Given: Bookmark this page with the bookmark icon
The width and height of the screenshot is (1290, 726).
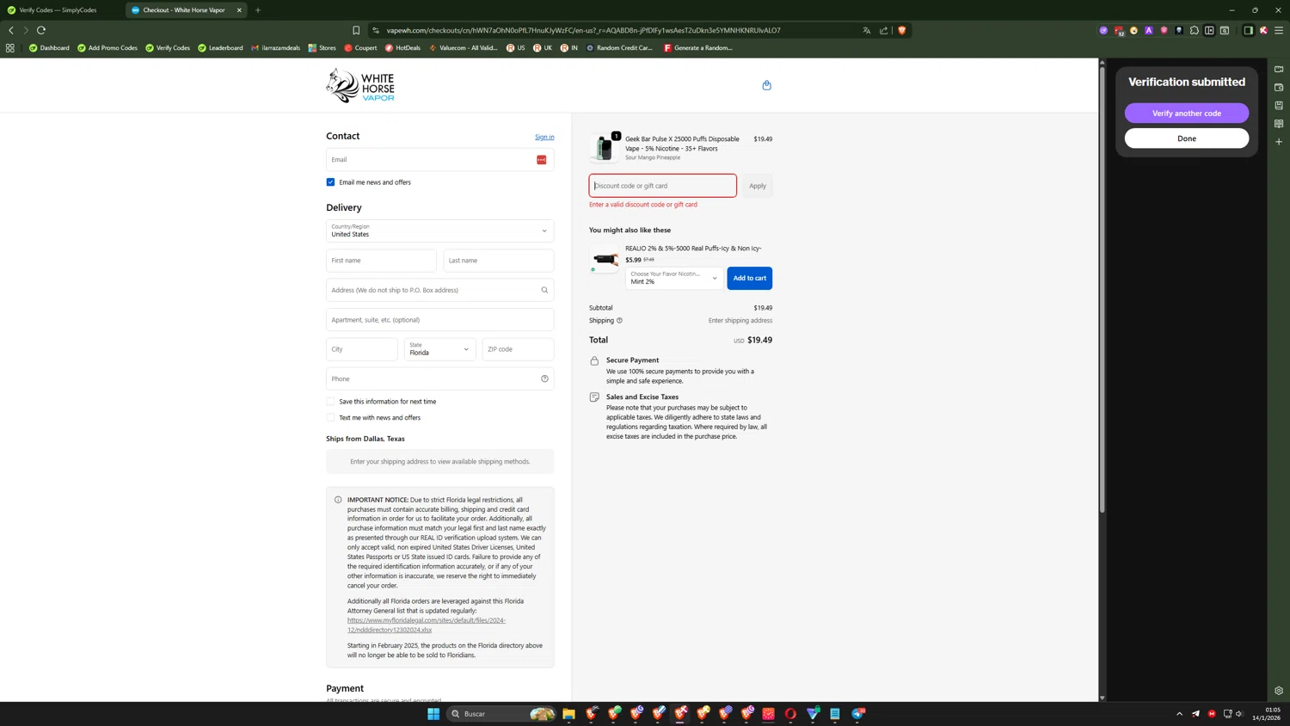Looking at the screenshot, I should tap(356, 30).
